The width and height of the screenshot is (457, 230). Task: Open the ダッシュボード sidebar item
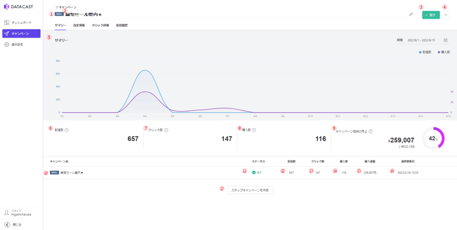pos(22,23)
